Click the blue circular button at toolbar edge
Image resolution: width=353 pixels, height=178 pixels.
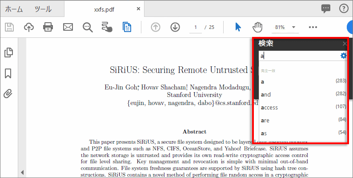click(350, 27)
